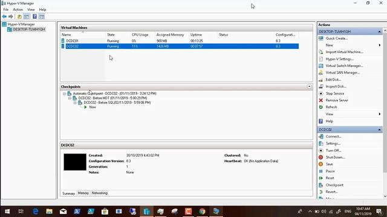Pause the DCDC02 VM
Image resolution: width=387 pixels, height=217 pixels.
(x=330, y=171)
